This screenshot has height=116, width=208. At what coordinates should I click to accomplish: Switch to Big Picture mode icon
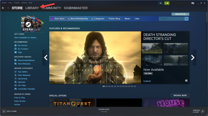click(x=193, y=3)
